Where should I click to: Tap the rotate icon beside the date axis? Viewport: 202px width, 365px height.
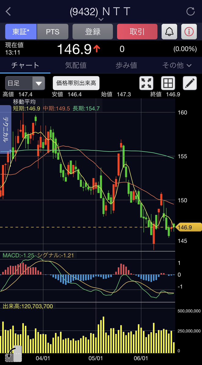(x=13, y=353)
